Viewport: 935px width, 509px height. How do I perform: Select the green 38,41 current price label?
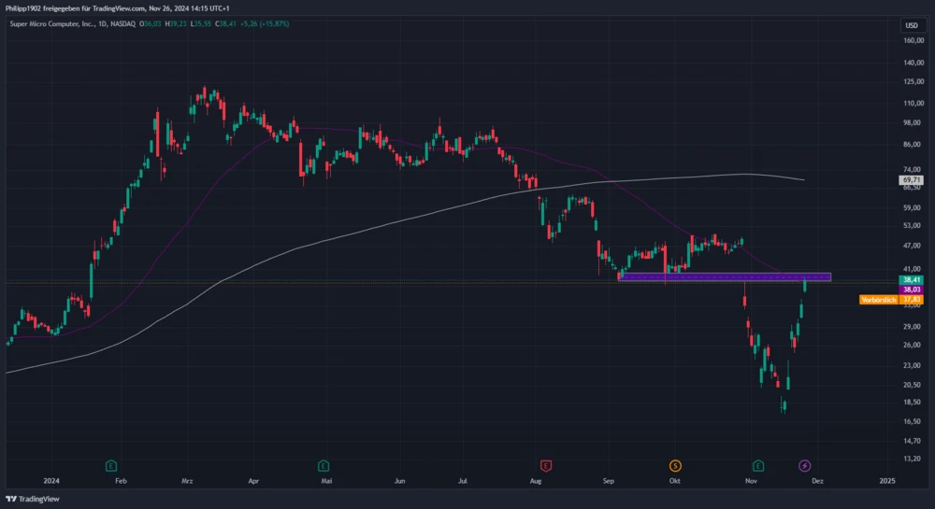coord(912,279)
